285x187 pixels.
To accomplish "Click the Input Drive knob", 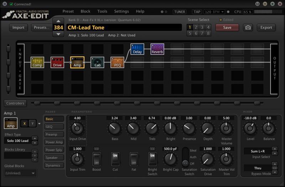I will coord(77,128).
